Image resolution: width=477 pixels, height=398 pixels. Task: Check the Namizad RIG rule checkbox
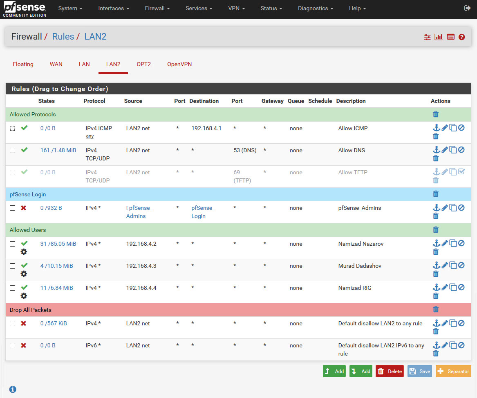[13, 288]
